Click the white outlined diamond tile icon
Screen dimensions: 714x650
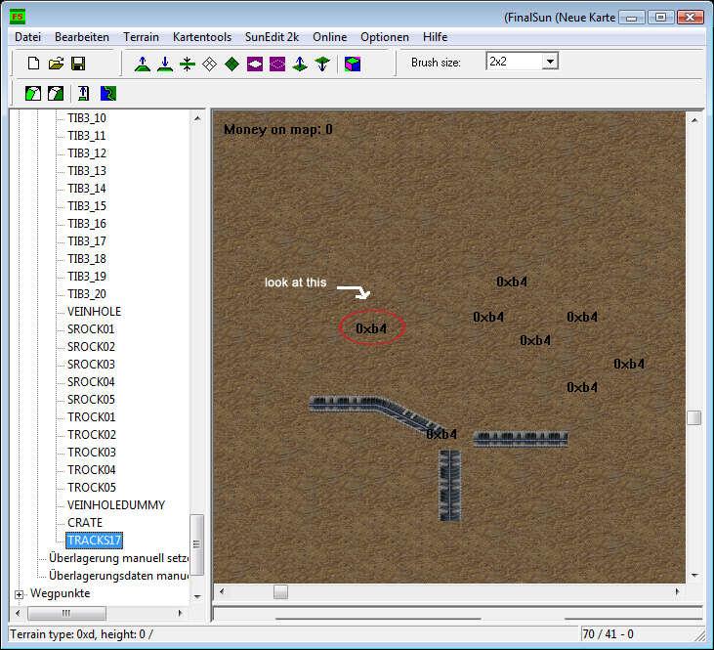[x=209, y=64]
